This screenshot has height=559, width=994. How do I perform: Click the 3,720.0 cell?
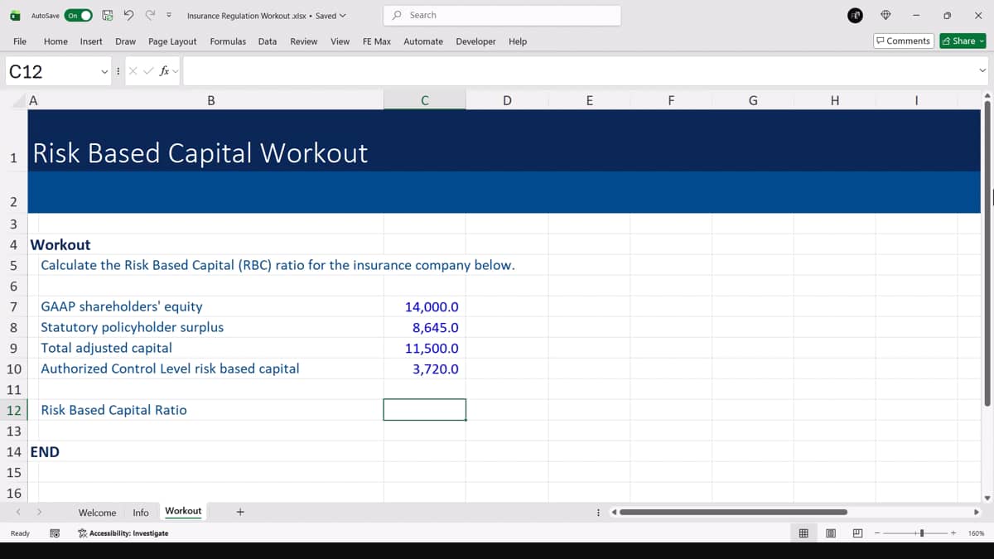point(424,369)
